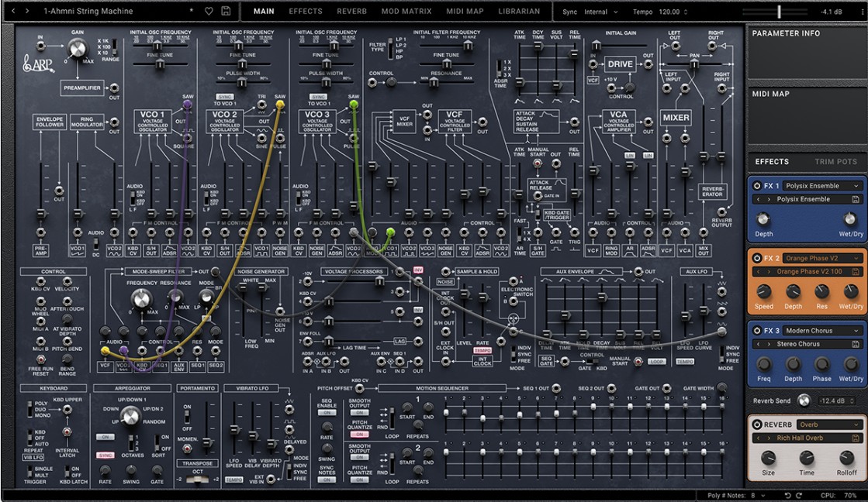The width and height of the screenshot is (868, 502).
Task: Toggle the Vibrato LFO TEMPO button
Action: click(233, 480)
